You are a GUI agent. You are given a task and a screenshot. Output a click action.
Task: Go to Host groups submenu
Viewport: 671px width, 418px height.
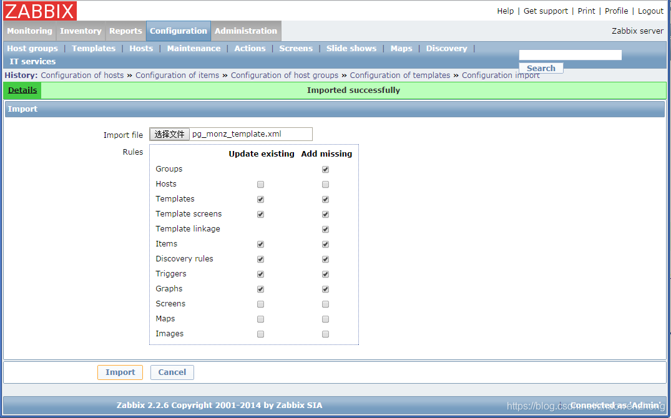pyautogui.click(x=32, y=48)
